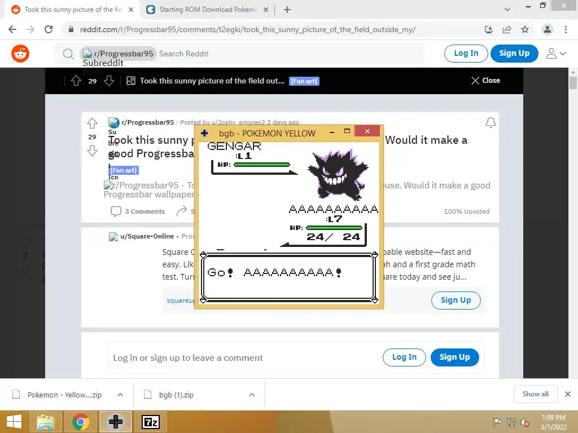The image size is (578, 433).
Task: Open the tab search chevron in Chrome
Action: tap(507, 10)
